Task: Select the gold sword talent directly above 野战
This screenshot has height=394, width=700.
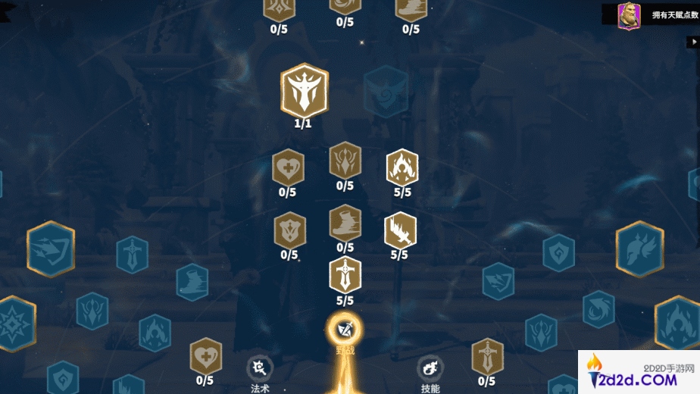Action: coord(345,275)
